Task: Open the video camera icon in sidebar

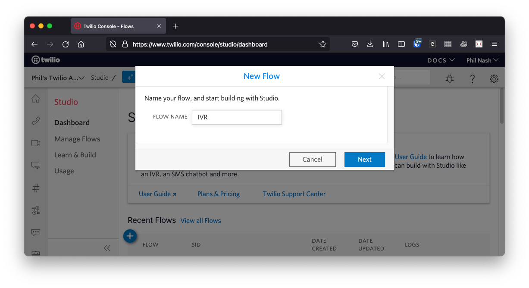Action: 36,143
